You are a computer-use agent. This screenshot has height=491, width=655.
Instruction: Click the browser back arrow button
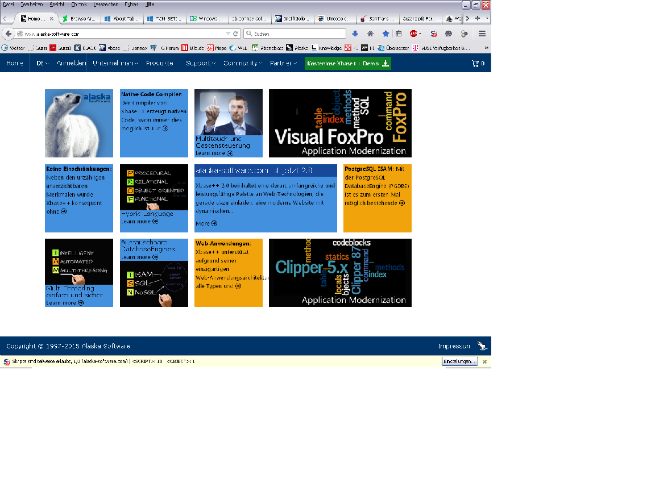[8, 34]
